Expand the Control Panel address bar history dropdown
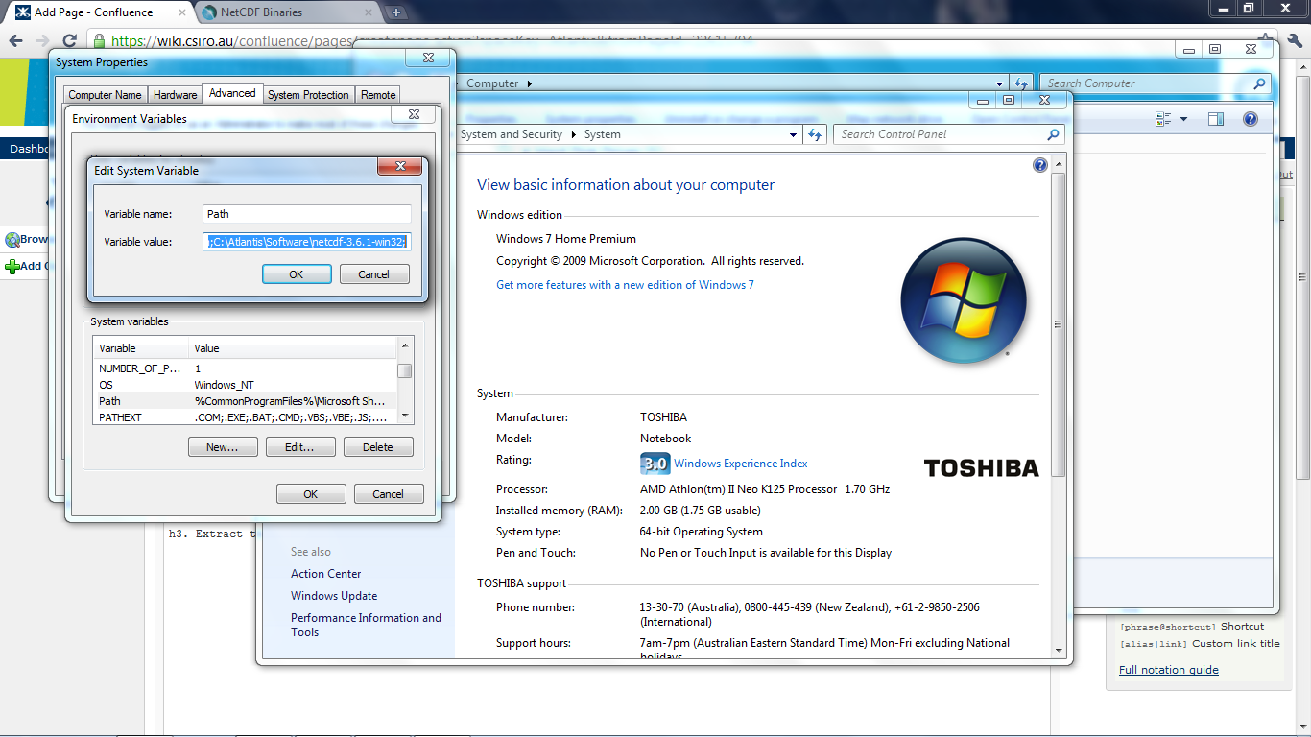 click(x=794, y=135)
